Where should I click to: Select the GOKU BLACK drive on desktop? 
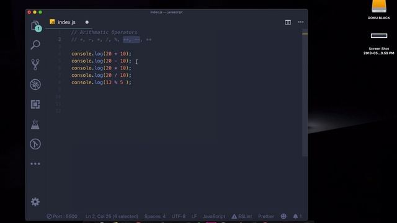pos(379,10)
